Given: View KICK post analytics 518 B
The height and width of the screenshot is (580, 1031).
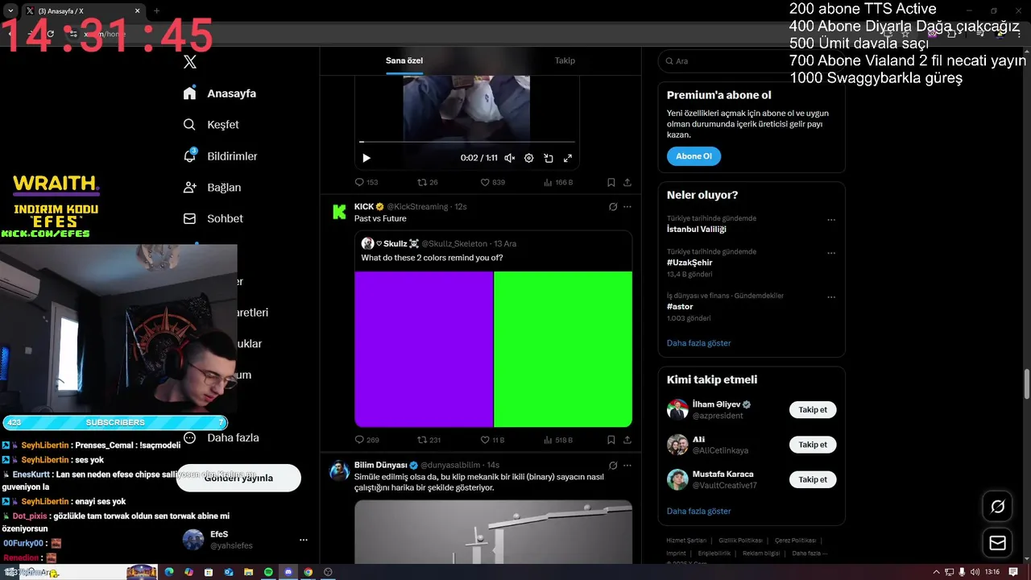Looking at the screenshot, I should point(558,440).
